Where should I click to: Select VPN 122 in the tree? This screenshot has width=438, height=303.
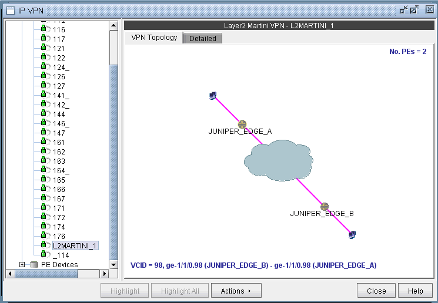coord(59,58)
